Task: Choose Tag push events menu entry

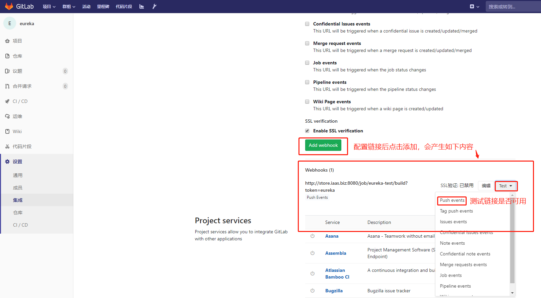Action: click(x=456, y=211)
